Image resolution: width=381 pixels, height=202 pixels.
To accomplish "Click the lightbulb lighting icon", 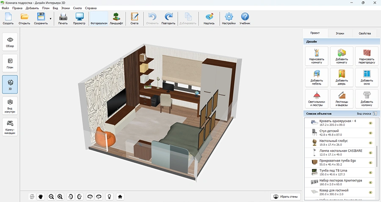I will click(109, 197).
